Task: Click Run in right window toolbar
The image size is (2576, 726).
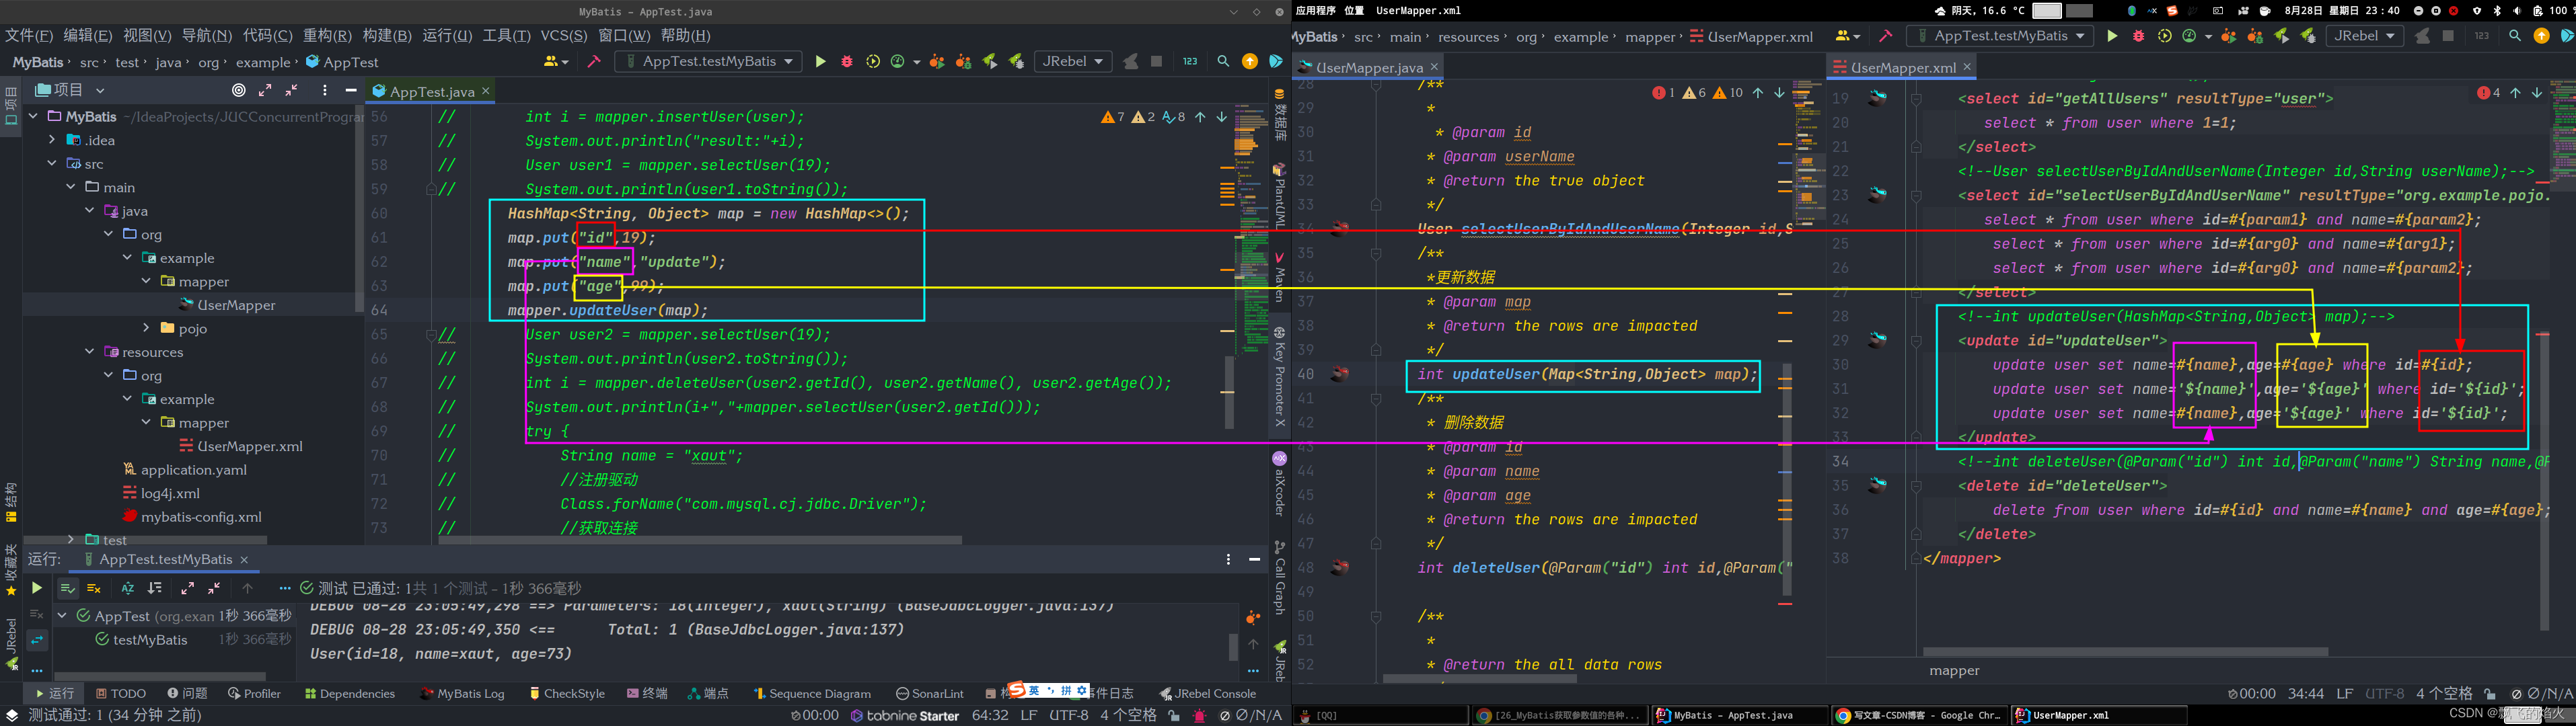Action: (x=2112, y=36)
